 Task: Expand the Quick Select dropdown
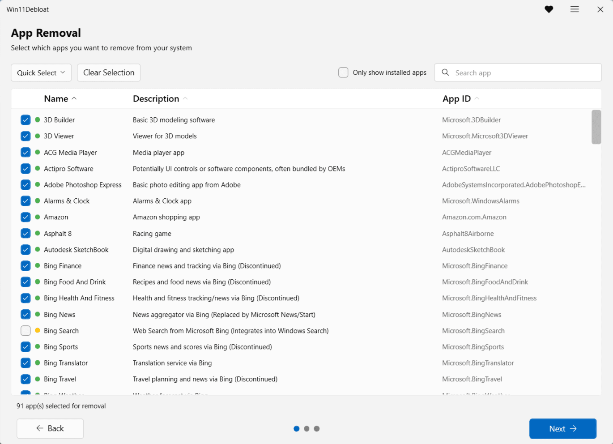pos(41,73)
